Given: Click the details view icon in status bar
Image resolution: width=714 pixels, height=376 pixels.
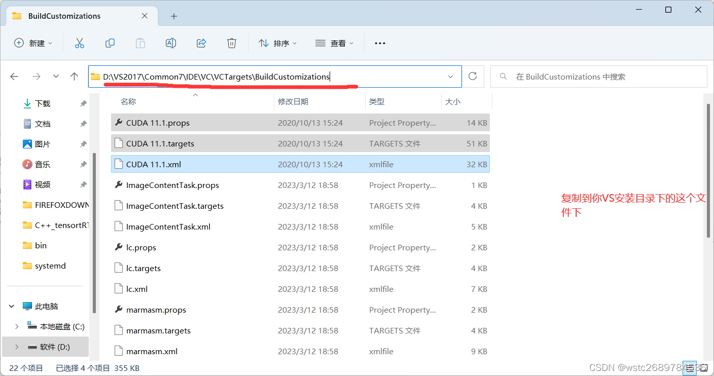Looking at the screenshot, I should pos(689,367).
